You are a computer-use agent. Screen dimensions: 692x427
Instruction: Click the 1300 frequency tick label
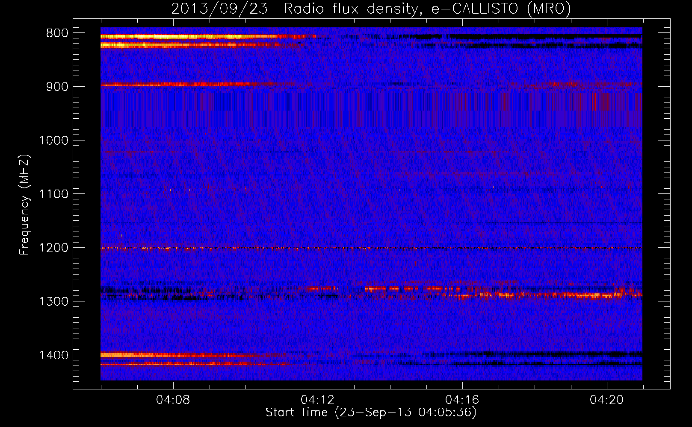pos(53,301)
